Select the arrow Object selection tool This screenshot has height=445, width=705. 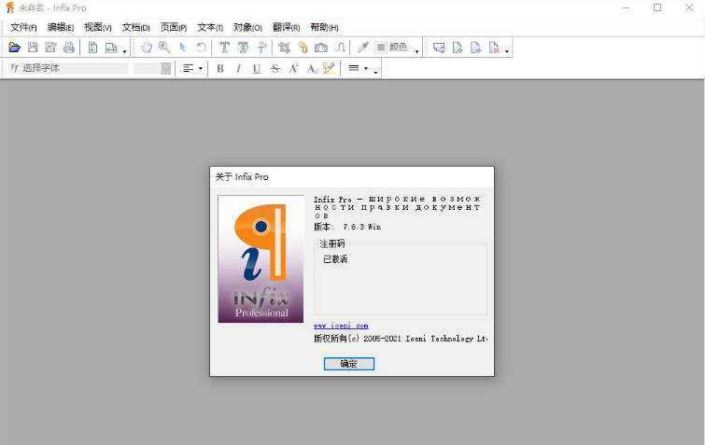pos(182,48)
